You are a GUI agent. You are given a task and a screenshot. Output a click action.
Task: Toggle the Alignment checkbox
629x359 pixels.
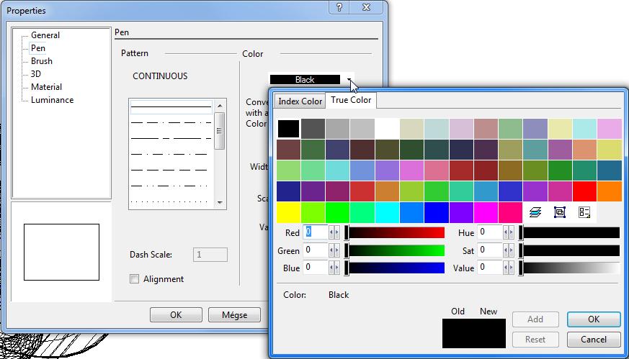[x=135, y=279]
